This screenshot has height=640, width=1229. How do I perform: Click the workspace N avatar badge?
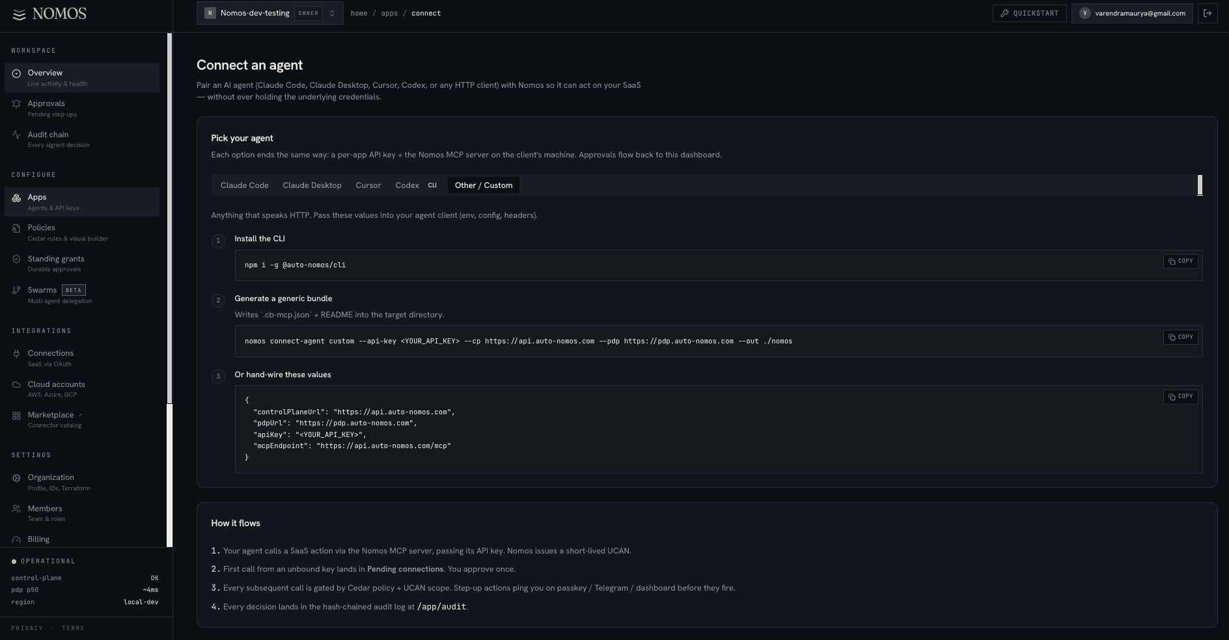pyautogui.click(x=210, y=13)
